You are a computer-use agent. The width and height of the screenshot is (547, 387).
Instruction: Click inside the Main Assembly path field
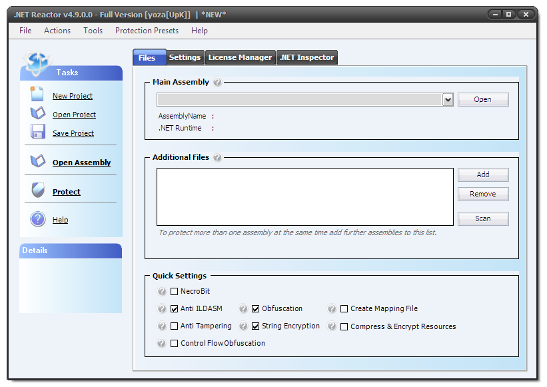point(300,100)
